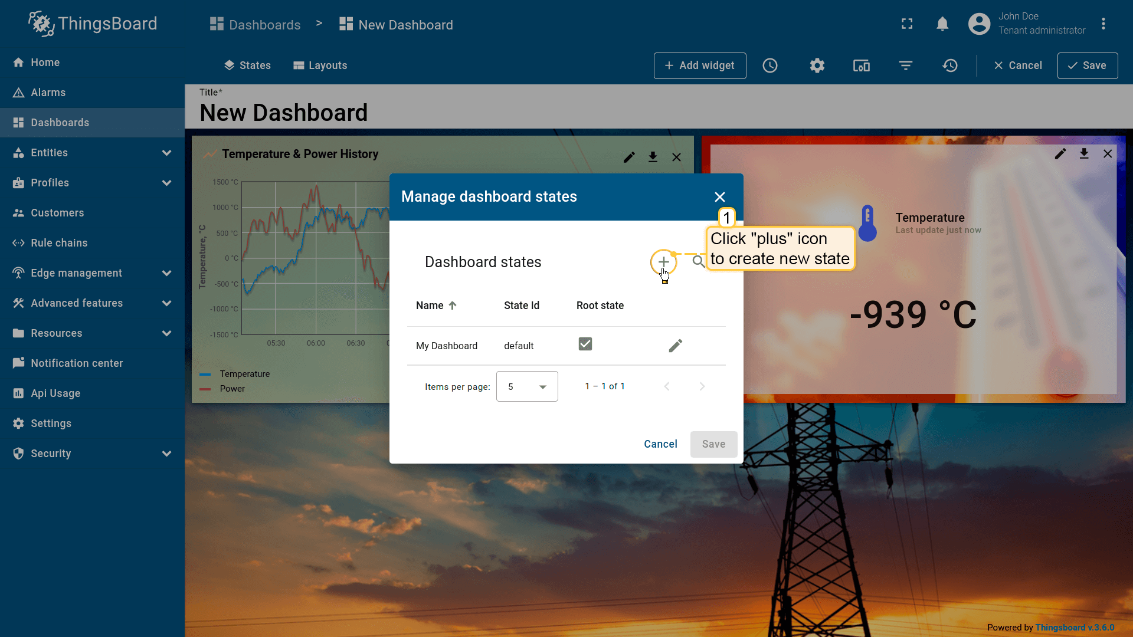The image size is (1133, 637).
Task: Click the notifications bell icon
Action: (942, 24)
